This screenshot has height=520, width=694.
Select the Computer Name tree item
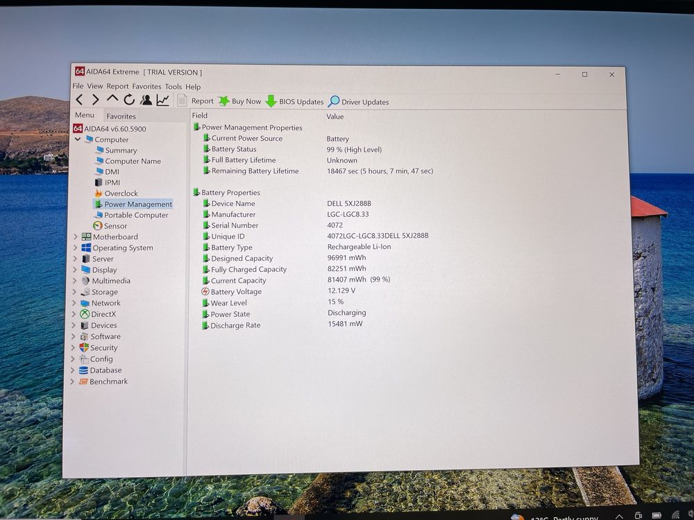pos(128,161)
